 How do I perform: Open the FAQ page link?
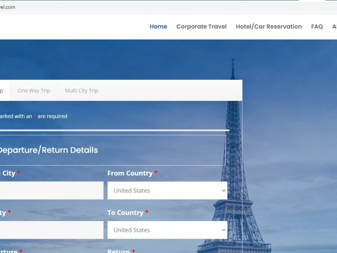coord(317,26)
